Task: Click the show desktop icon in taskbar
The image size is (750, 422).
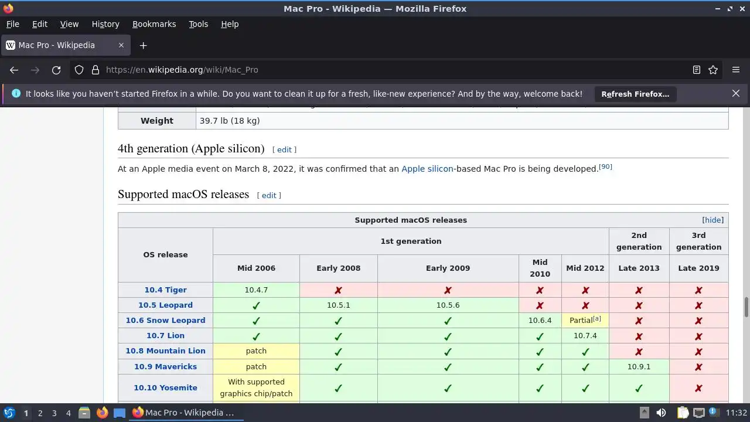Action: tap(120, 413)
